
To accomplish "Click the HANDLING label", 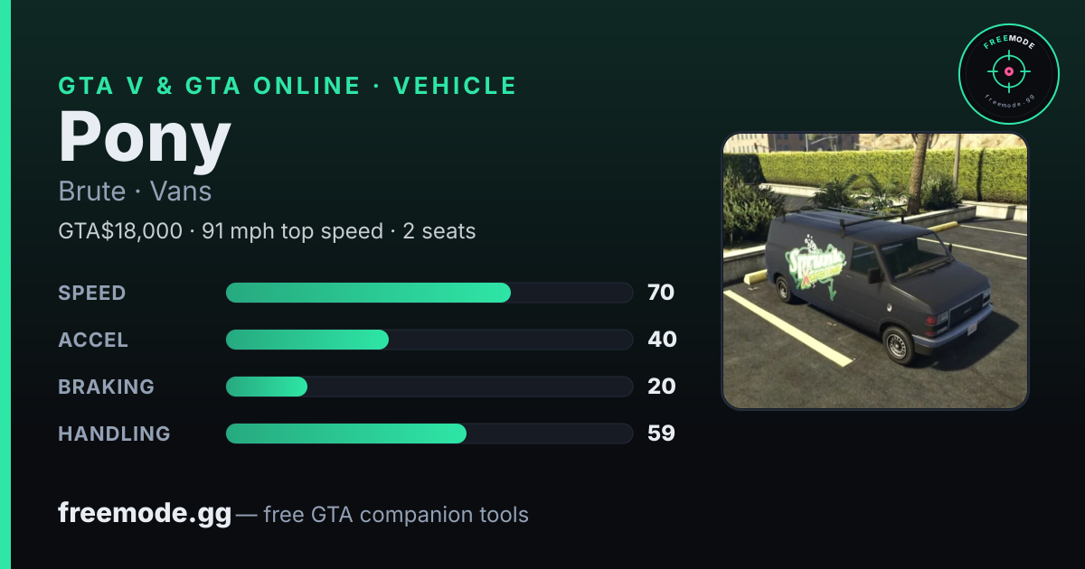I will tap(114, 434).
